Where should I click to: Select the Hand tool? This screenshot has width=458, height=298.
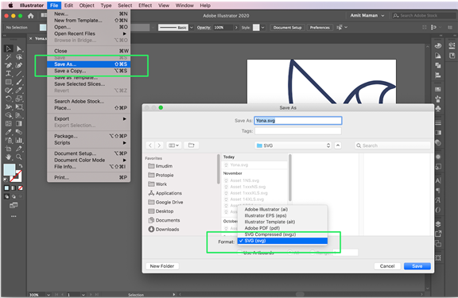point(9,157)
